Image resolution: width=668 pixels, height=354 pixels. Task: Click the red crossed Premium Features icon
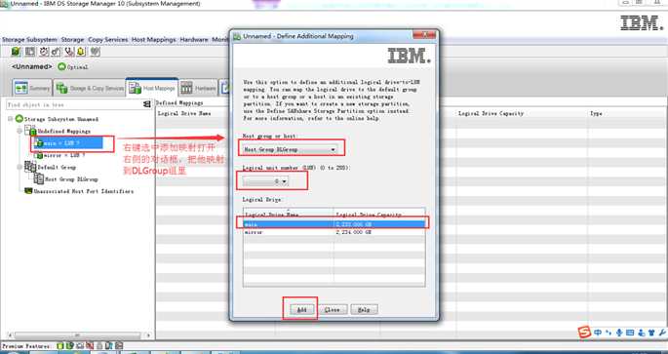point(90,346)
